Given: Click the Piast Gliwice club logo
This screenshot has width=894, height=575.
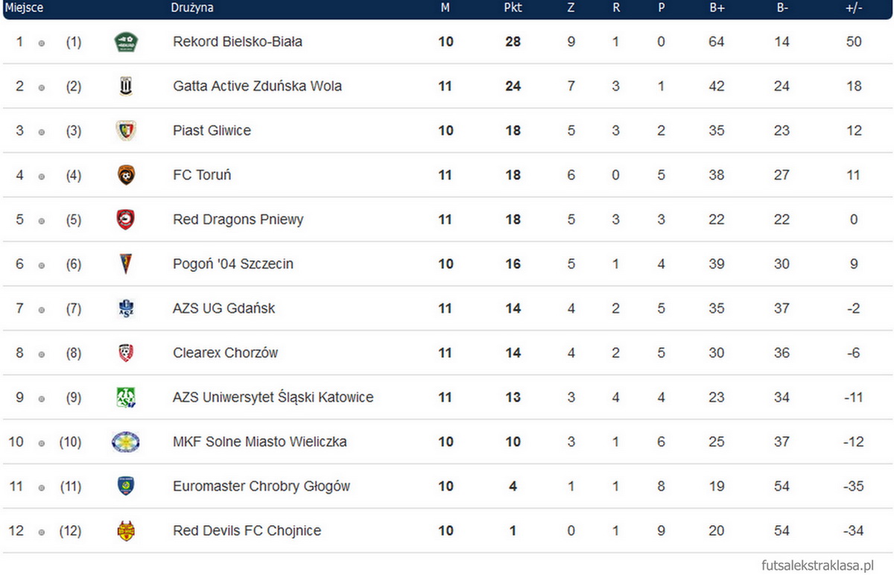Looking at the screenshot, I should pyautogui.click(x=124, y=130).
